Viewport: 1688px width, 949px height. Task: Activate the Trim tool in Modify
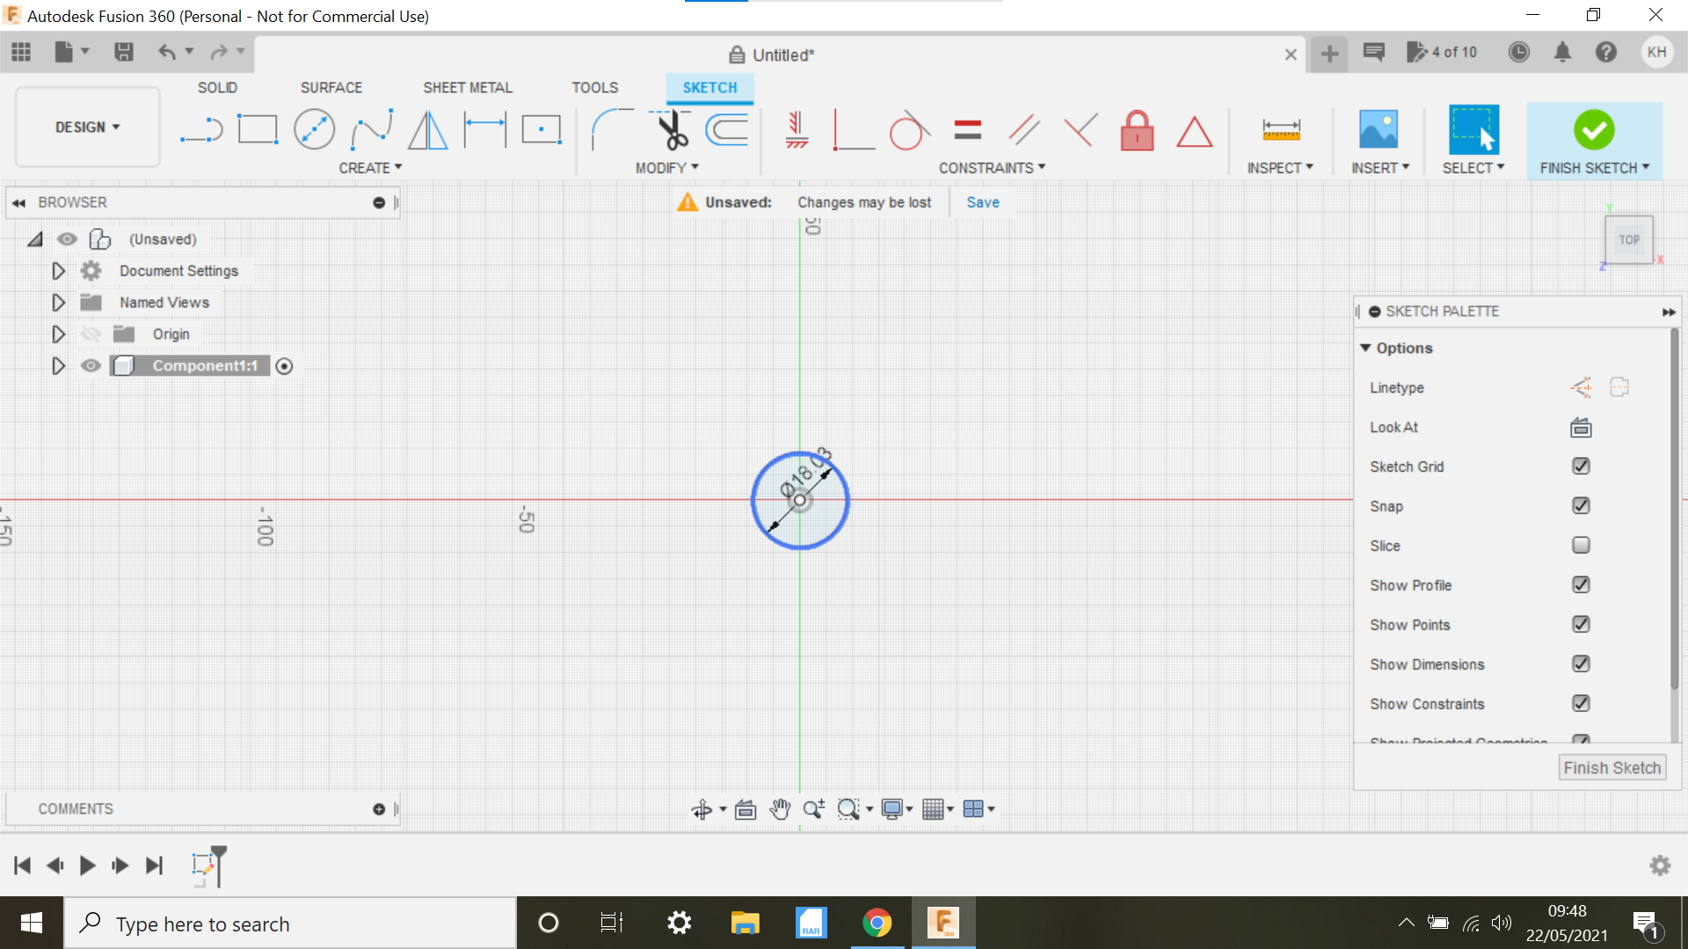coord(670,128)
